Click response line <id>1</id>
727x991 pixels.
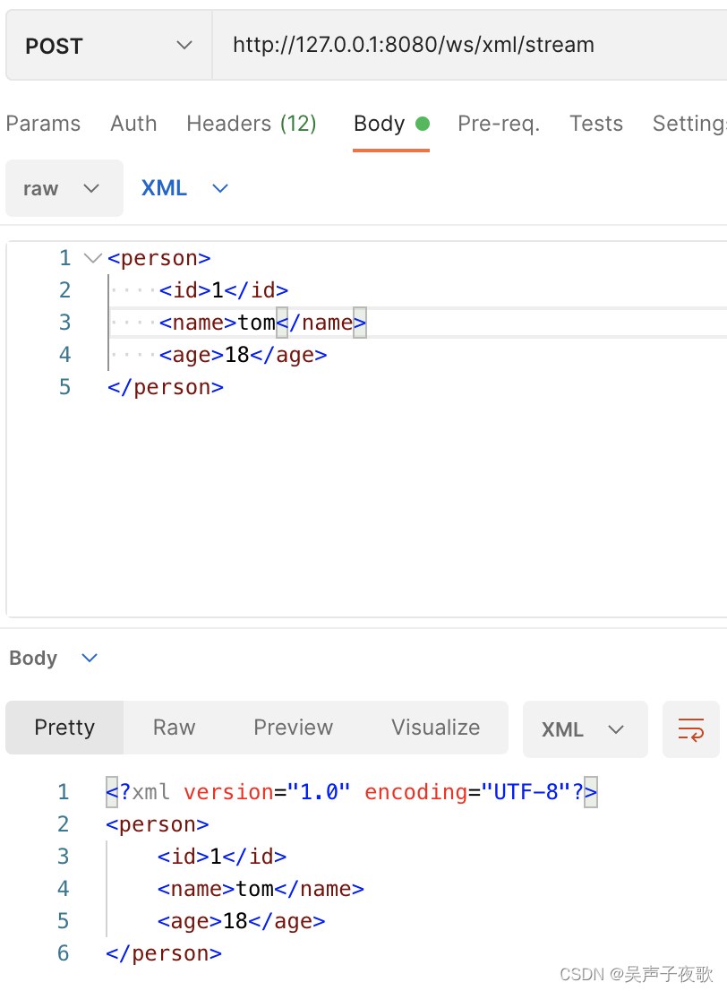pyautogui.click(x=222, y=857)
